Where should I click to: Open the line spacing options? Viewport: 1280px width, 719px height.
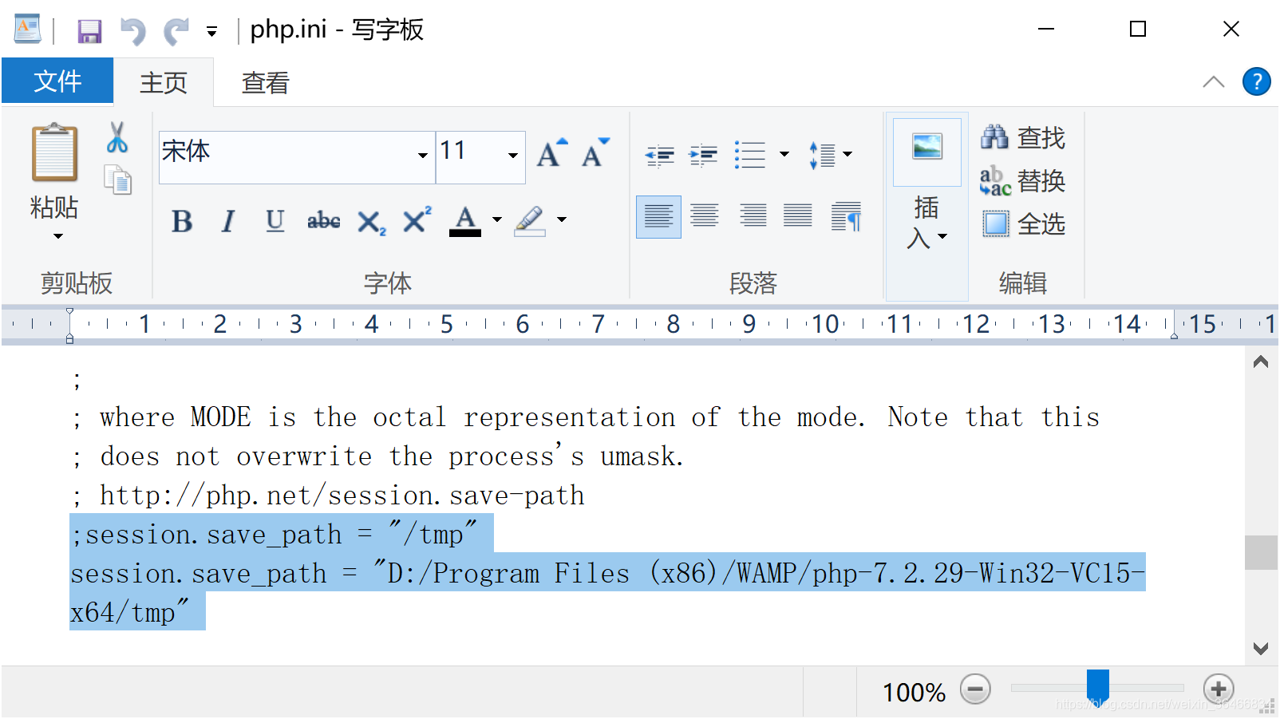pos(830,155)
